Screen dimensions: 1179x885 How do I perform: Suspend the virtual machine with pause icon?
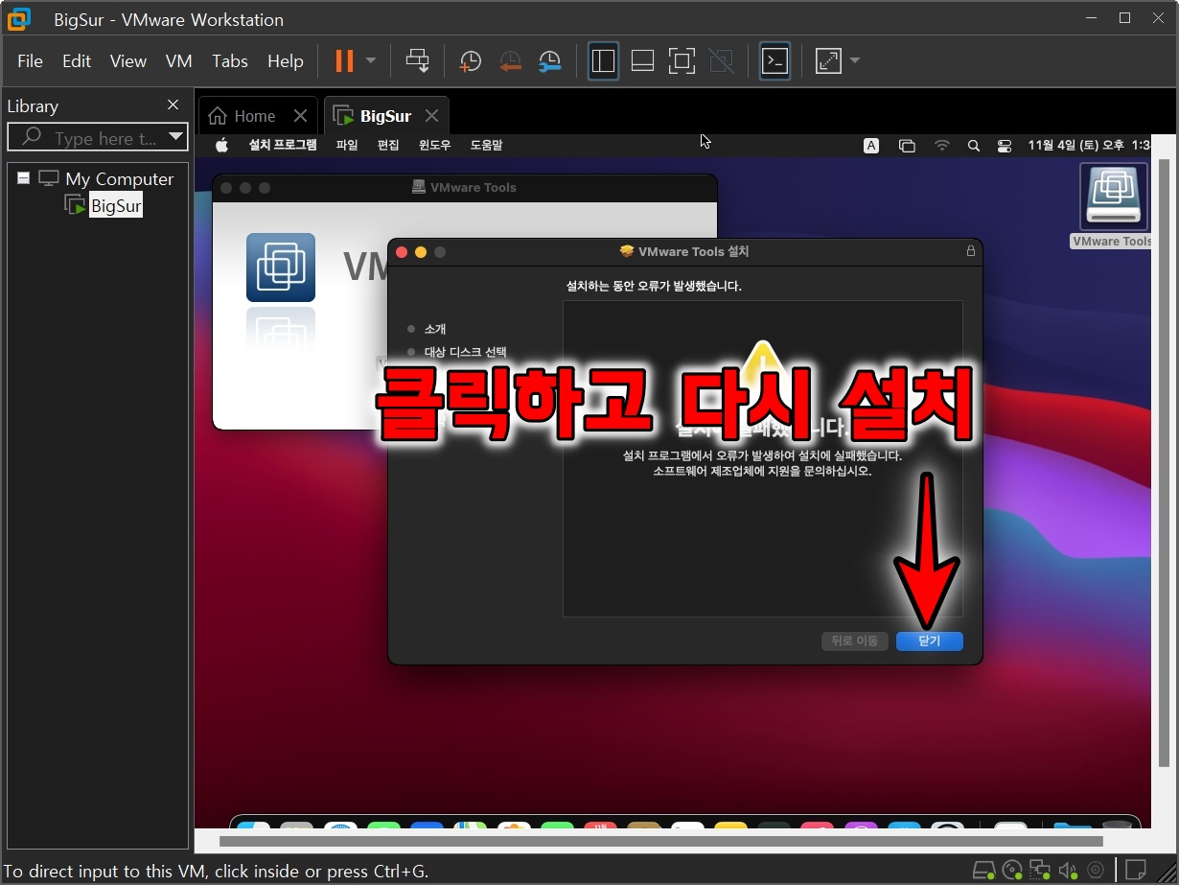[344, 61]
